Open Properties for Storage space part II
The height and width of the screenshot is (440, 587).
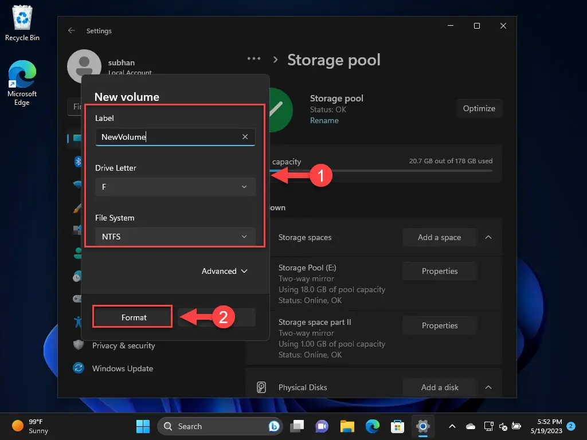(440, 325)
